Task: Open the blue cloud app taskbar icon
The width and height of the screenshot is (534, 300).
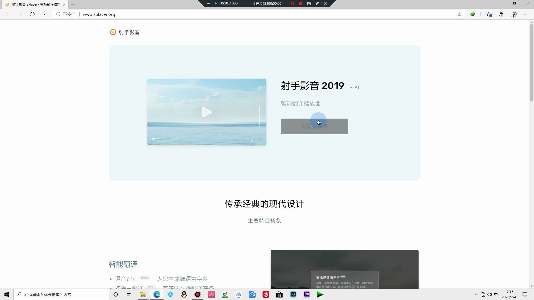Action: click(252, 294)
